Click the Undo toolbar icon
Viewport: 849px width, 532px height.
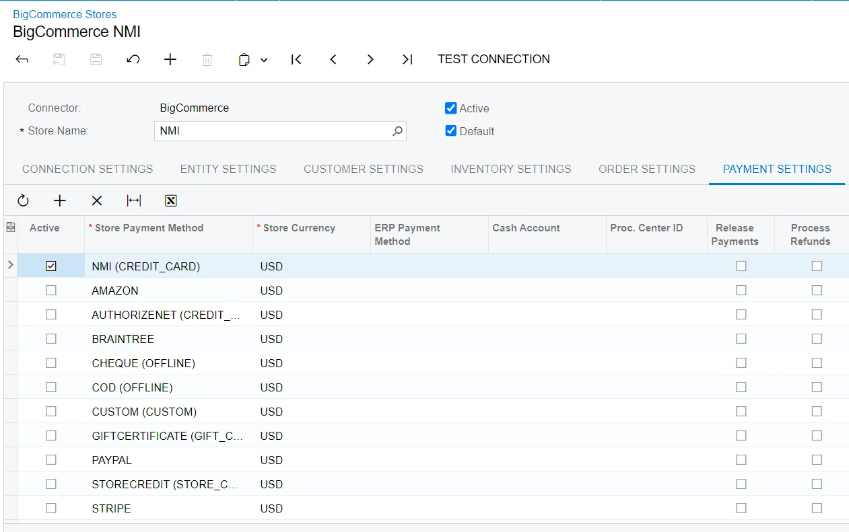(x=133, y=59)
